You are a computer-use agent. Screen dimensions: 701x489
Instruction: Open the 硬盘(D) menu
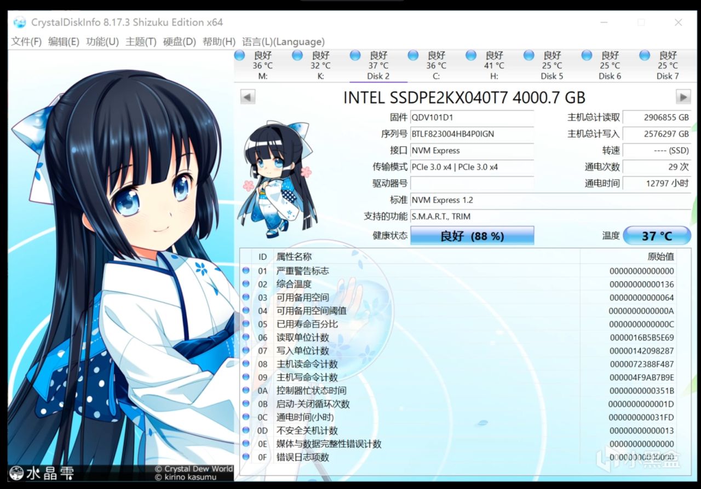coord(180,42)
